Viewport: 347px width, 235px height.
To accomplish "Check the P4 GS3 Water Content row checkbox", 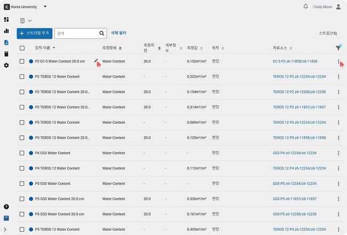I will (x=22, y=153).
